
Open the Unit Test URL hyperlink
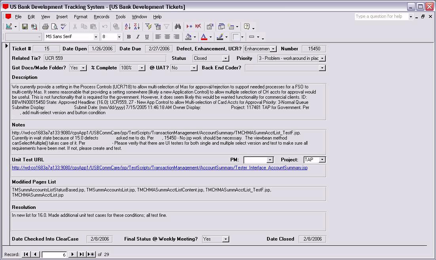point(159,168)
